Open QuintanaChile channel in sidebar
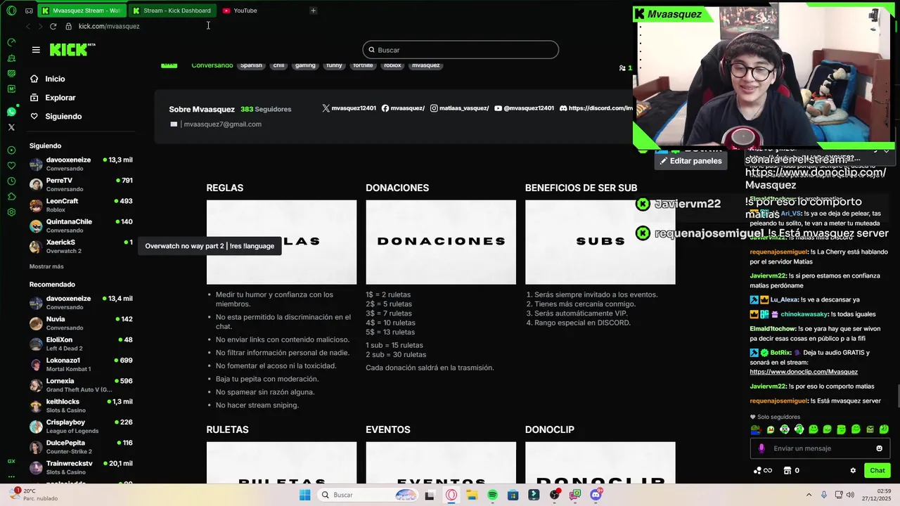The width and height of the screenshot is (900, 506). tap(81, 226)
